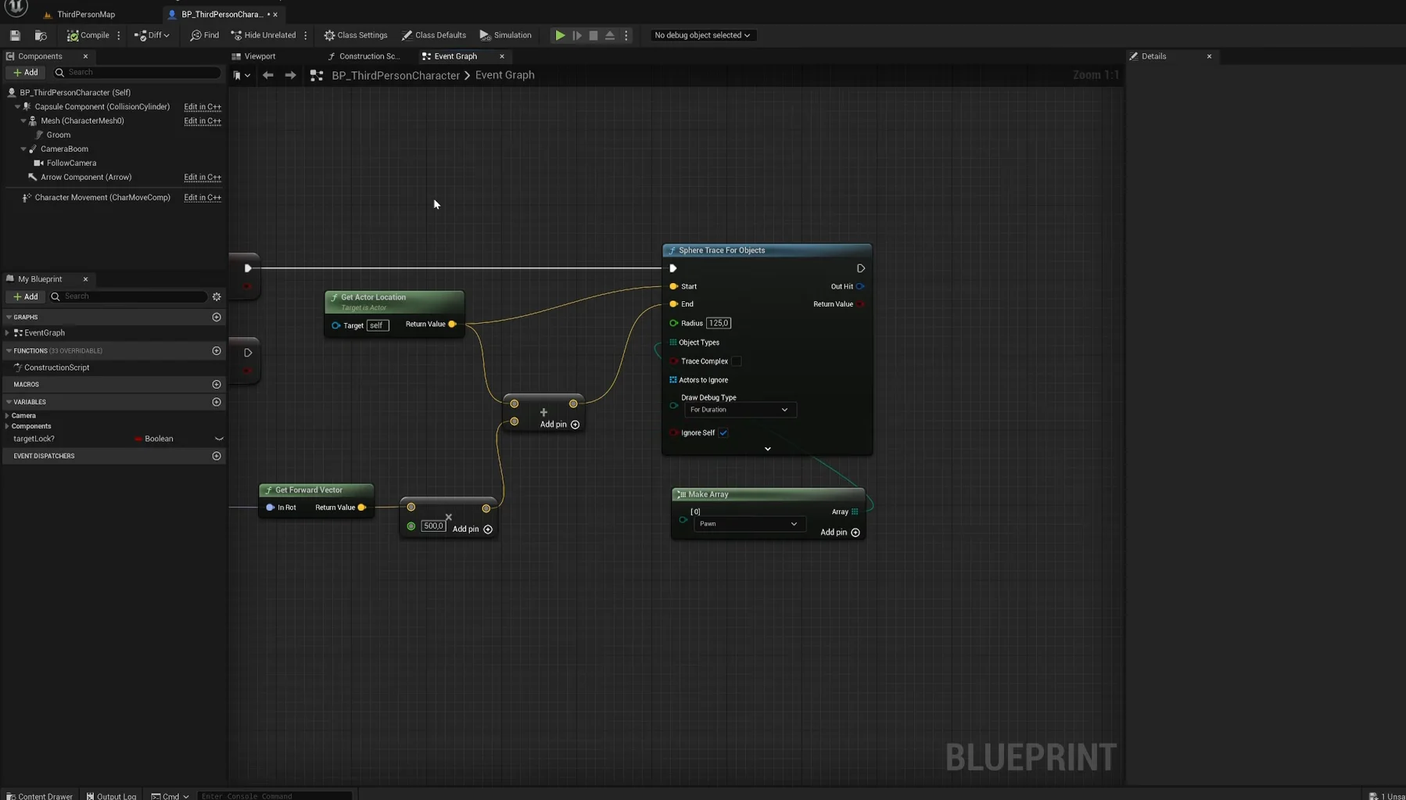This screenshot has width=1406, height=800.
Task: Open Draw Debug Type dropdown
Action: [740, 410]
